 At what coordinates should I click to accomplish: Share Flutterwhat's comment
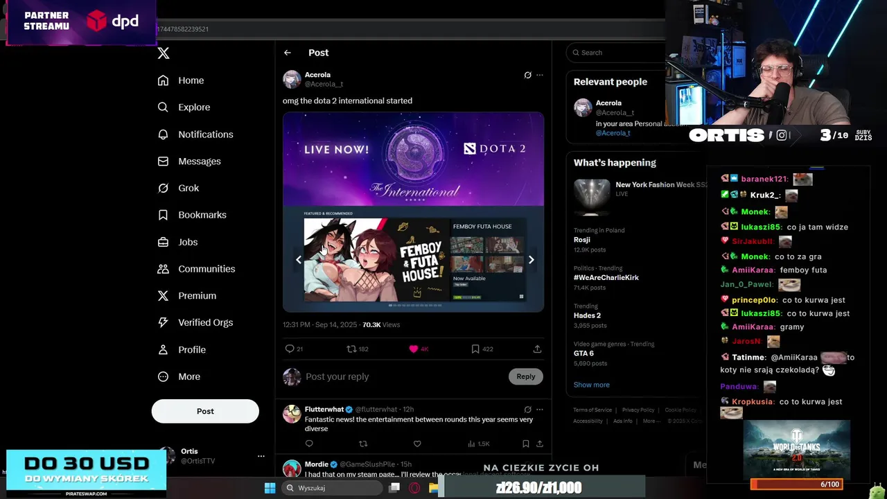tap(540, 444)
